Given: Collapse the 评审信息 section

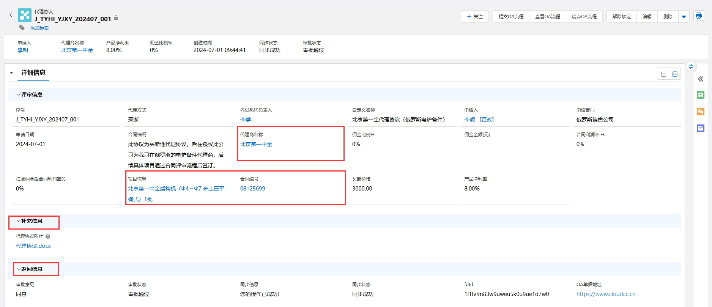Looking at the screenshot, I should (19, 94).
